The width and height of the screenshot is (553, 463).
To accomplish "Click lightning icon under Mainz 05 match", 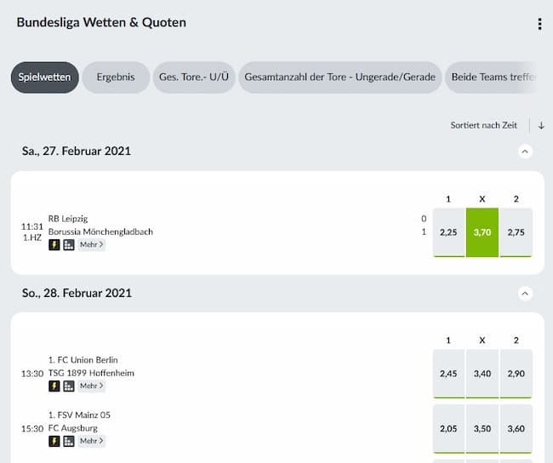I will [x=54, y=441].
